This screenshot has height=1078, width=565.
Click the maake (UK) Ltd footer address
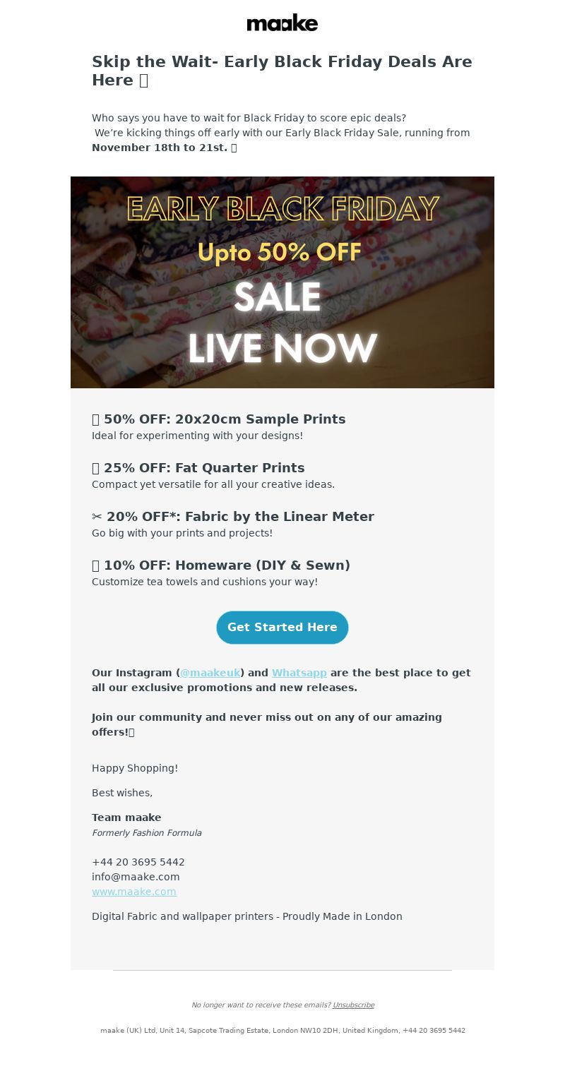(x=282, y=1031)
